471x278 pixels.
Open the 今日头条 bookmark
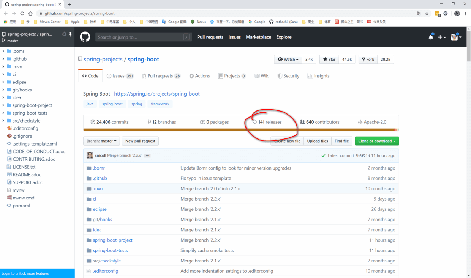tap(376, 22)
